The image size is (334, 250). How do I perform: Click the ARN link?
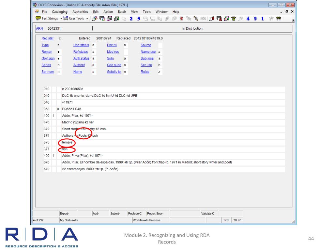39,29
